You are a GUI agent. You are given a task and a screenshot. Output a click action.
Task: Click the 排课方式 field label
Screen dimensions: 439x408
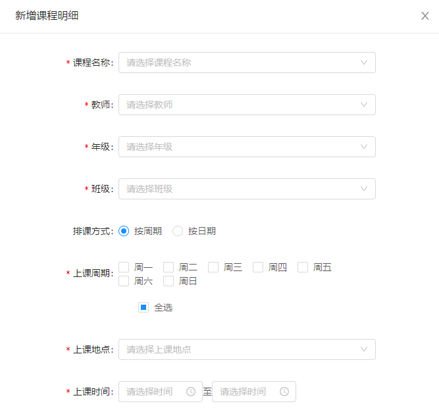tap(93, 231)
